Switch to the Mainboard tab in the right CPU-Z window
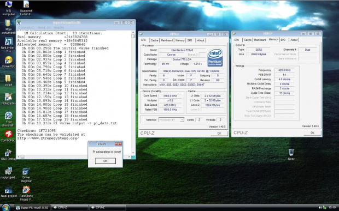This screenshot has width=339, height=211. 260,40
